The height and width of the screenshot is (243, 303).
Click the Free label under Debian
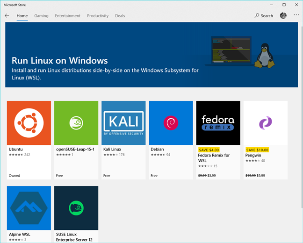click(154, 176)
